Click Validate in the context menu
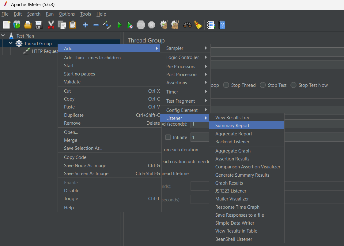 pyautogui.click(x=109, y=82)
